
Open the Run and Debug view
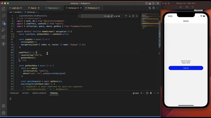pyautogui.click(x=4, y=30)
